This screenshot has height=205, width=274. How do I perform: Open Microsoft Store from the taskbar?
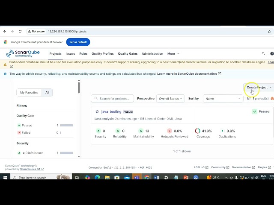(117, 178)
